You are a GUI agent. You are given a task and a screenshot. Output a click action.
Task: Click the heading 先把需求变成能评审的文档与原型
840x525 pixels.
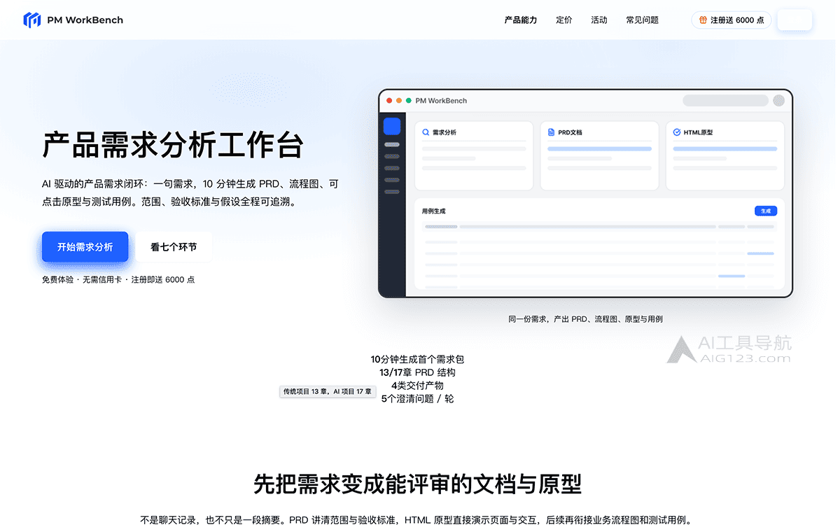click(x=418, y=484)
